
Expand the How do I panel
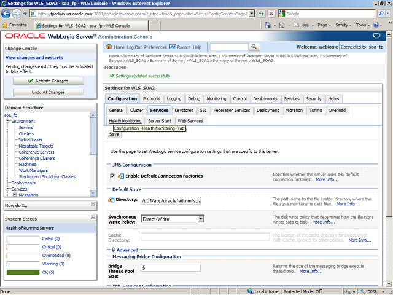point(93,205)
